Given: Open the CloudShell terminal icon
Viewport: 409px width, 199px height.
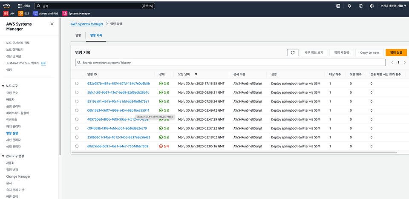Looking at the screenshot, I should click(338, 6).
